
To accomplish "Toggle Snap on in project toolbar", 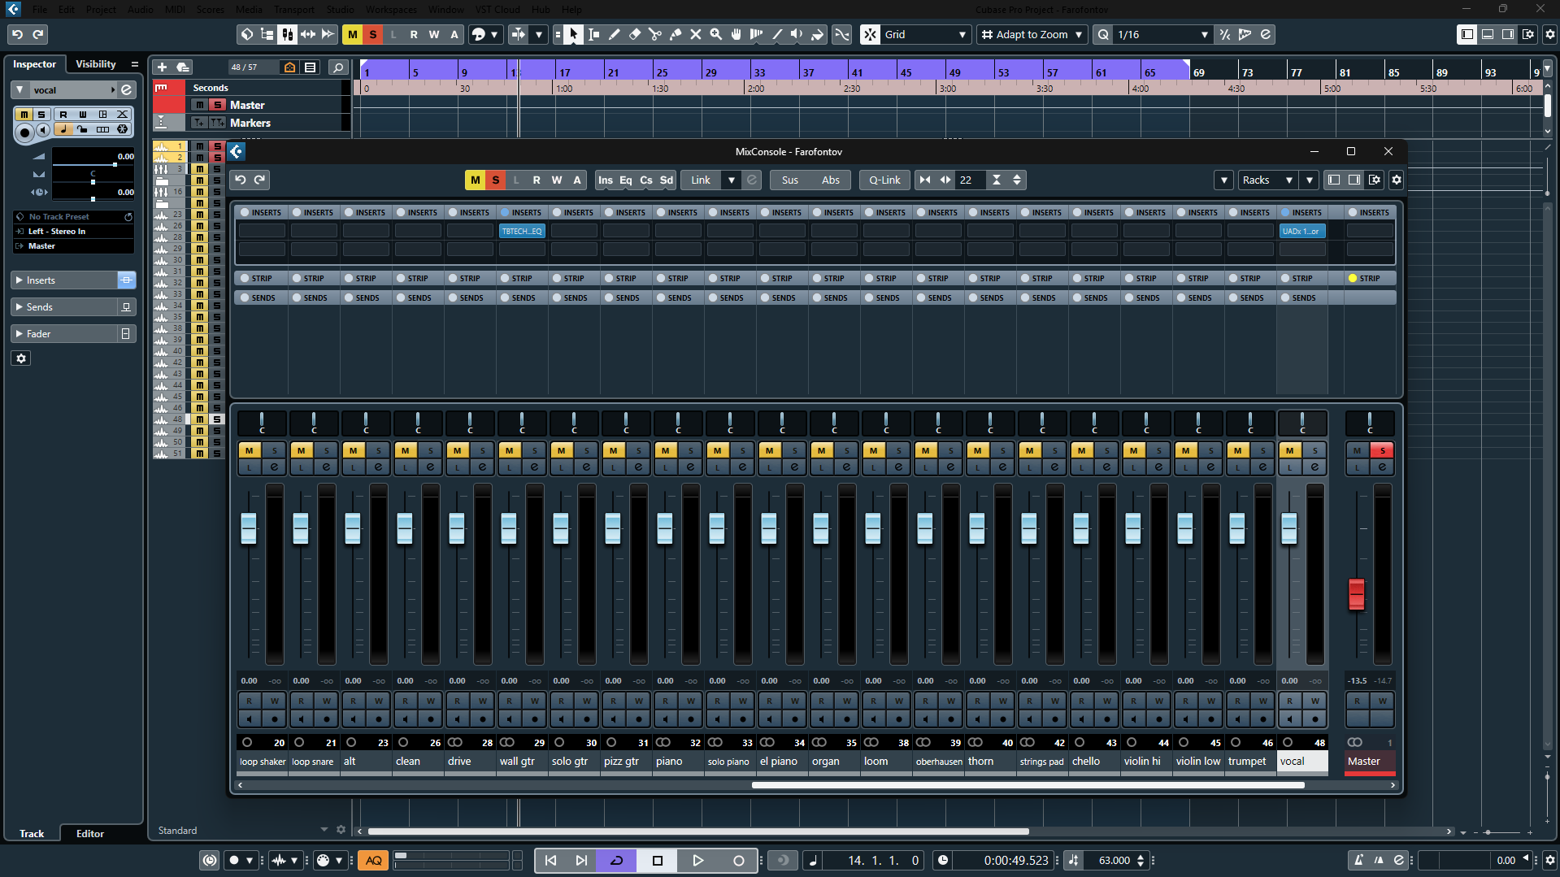I will tap(871, 34).
